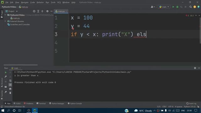Open the Run tool window button
This screenshot has width=201, height=113.
click(8, 103)
